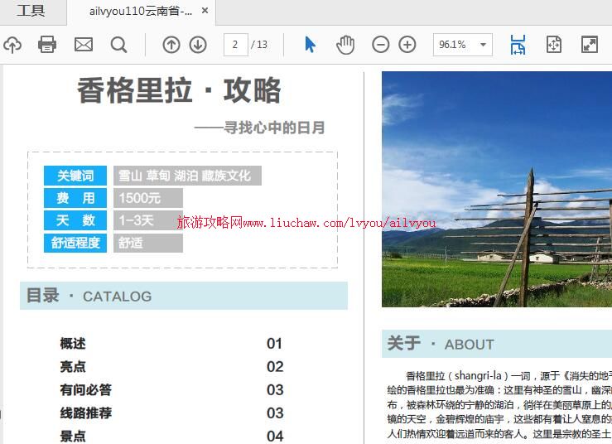The width and height of the screenshot is (612, 444).
Task: Open the search magnifier tool
Action: coord(119,45)
